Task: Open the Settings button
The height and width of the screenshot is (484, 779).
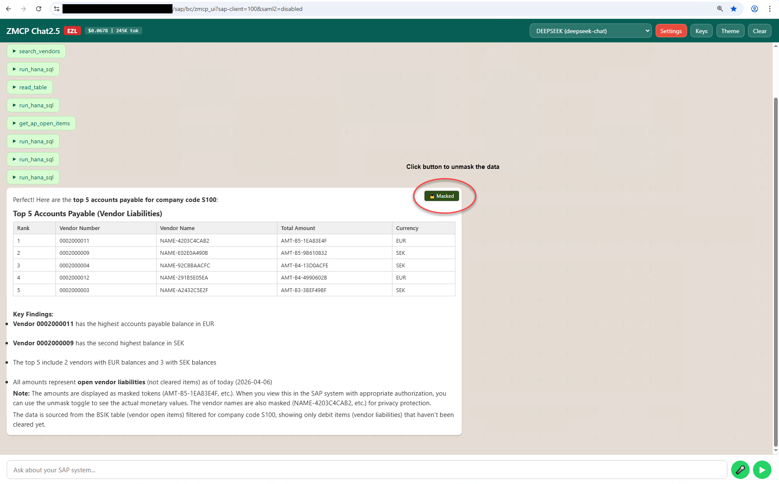Action: (x=671, y=31)
